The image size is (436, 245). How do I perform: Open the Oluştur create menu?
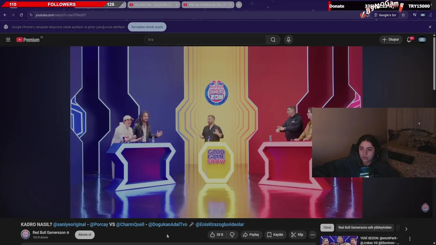point(390,40)
